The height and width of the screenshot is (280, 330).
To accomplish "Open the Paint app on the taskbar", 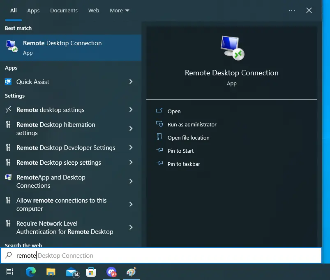I will click(132, 272).
